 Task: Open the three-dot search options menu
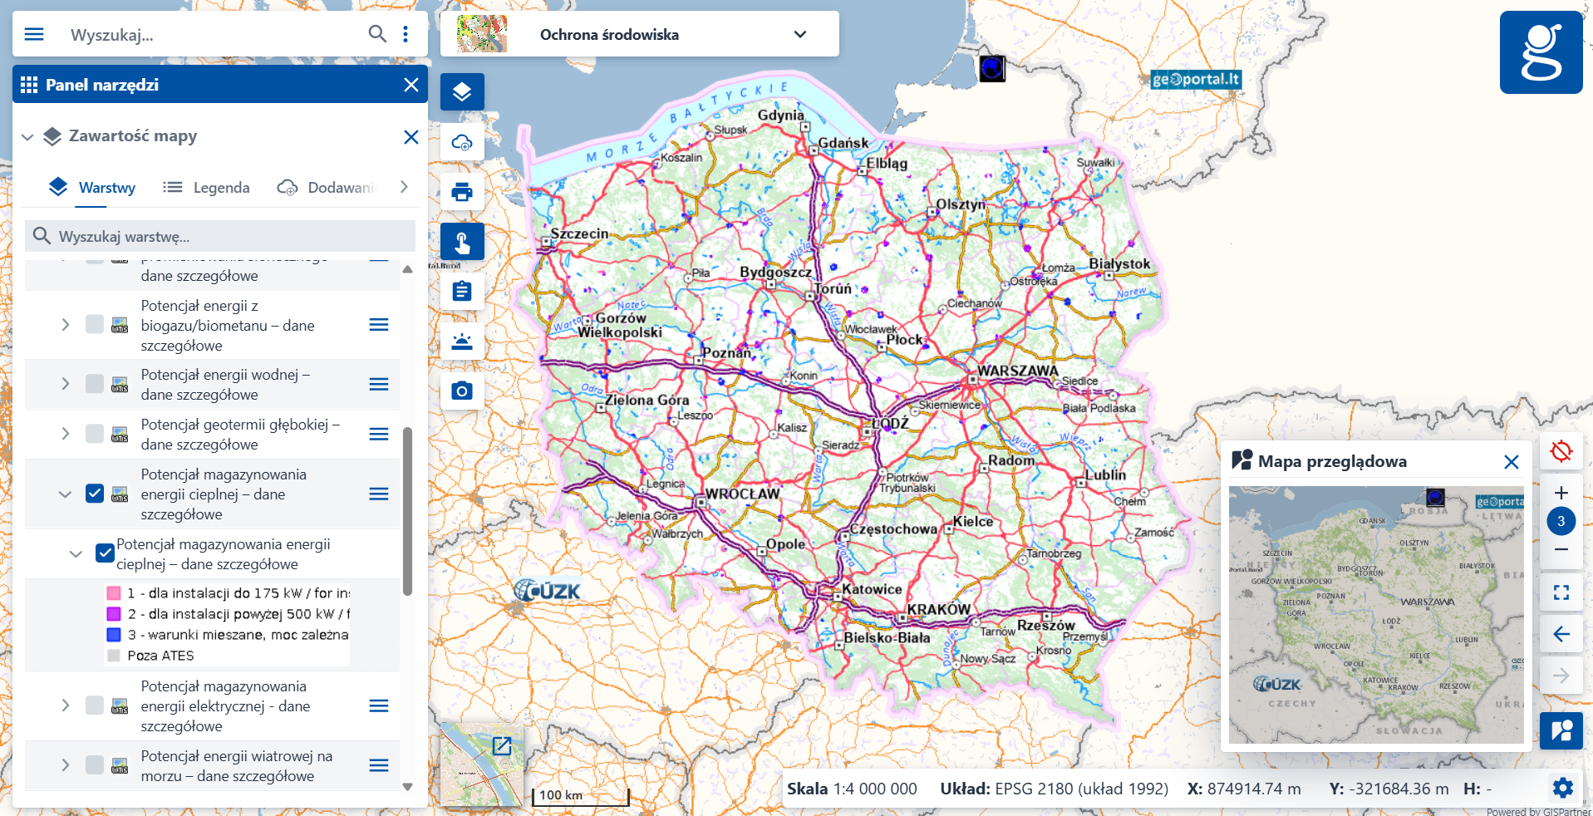pos(406,34)
